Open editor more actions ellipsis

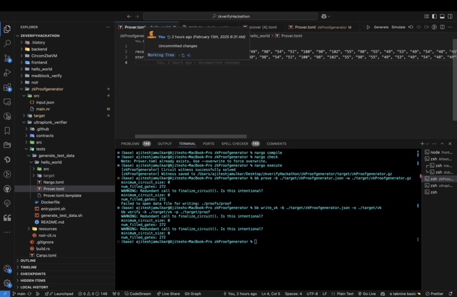(450, 27)
